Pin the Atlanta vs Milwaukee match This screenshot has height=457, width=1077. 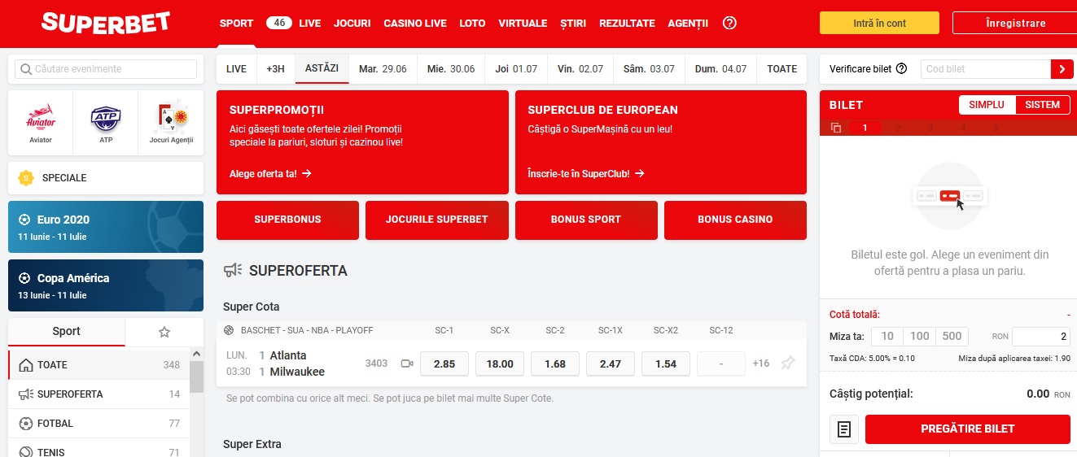tap(787, 363)
